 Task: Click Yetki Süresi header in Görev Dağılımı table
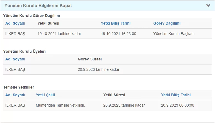(x=48, y=23)
